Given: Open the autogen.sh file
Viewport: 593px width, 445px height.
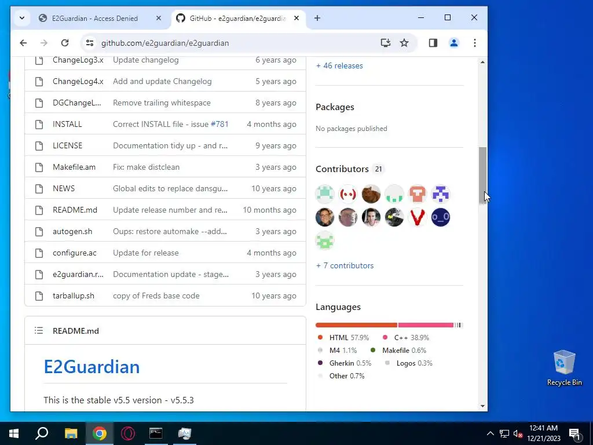Looking at the screenshot, I should 72,232.
